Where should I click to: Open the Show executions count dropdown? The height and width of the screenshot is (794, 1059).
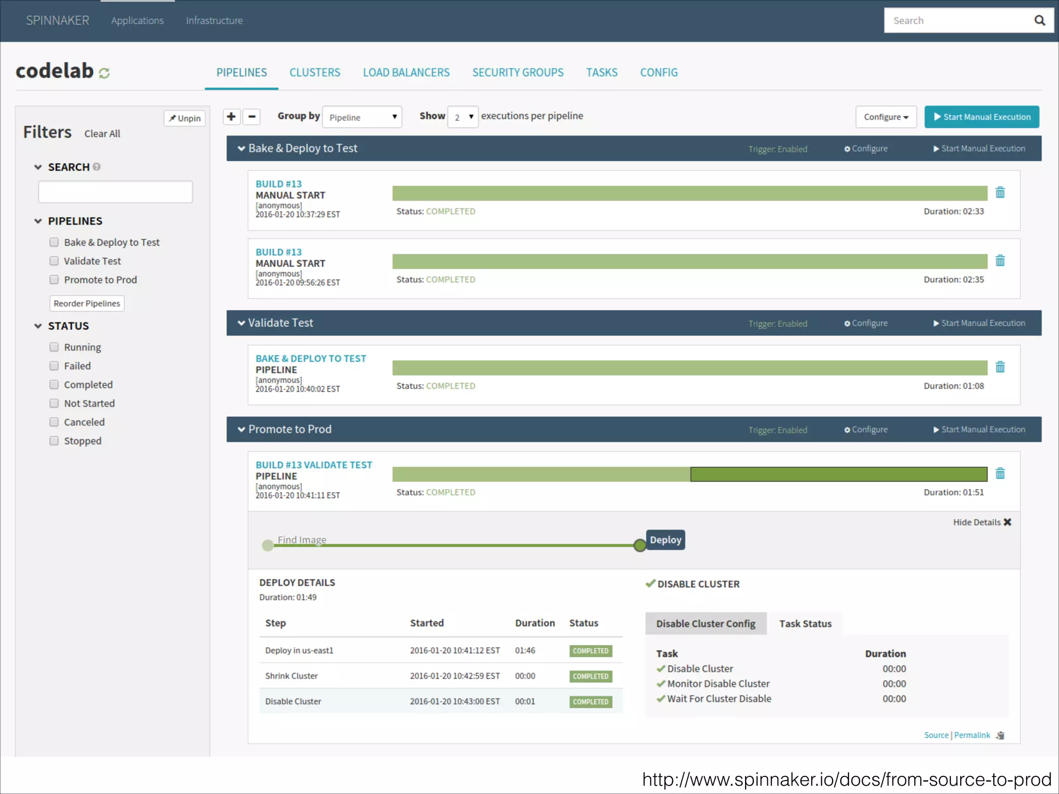tap(463, 117)
